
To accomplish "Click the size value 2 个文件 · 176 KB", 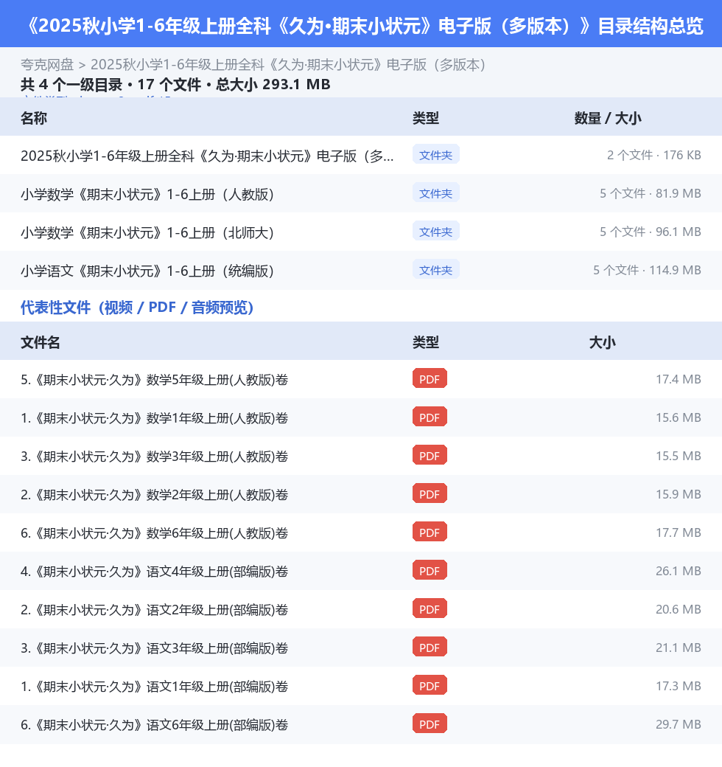I will click(x=654, y=155).
